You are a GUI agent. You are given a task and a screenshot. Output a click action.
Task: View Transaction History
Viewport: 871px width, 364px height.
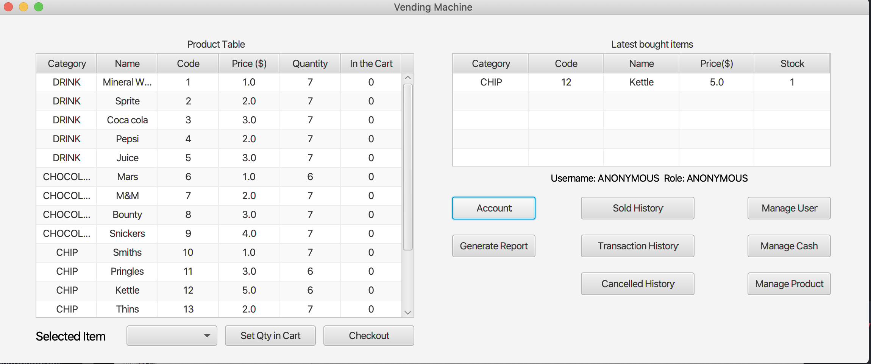[637, 246]
